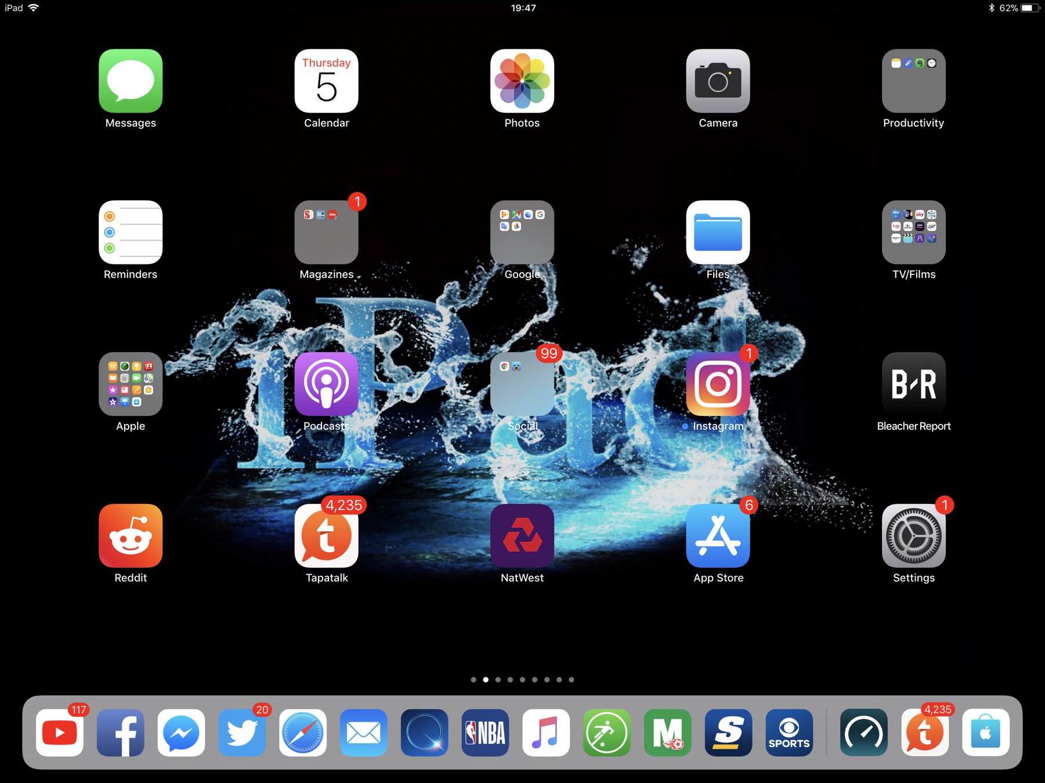
Task: Open the Calendar app showing Thursday 5
Action: [327, 81]
